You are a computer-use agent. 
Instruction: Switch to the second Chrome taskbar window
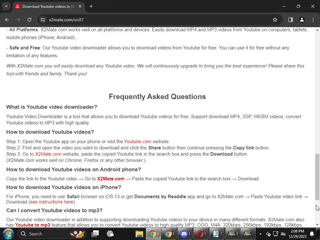point(169,234)
